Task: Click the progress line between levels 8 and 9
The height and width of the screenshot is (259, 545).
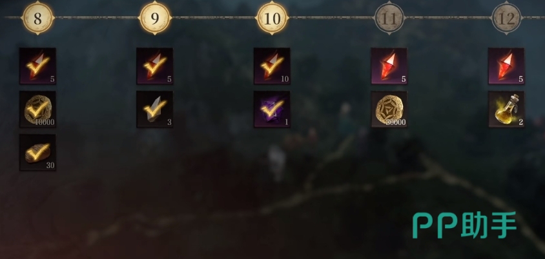Action: (x=96, y=17)
